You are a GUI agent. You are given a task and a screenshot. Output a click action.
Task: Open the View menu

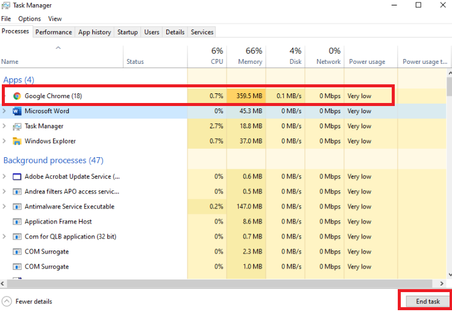click(x=55, y=19)
